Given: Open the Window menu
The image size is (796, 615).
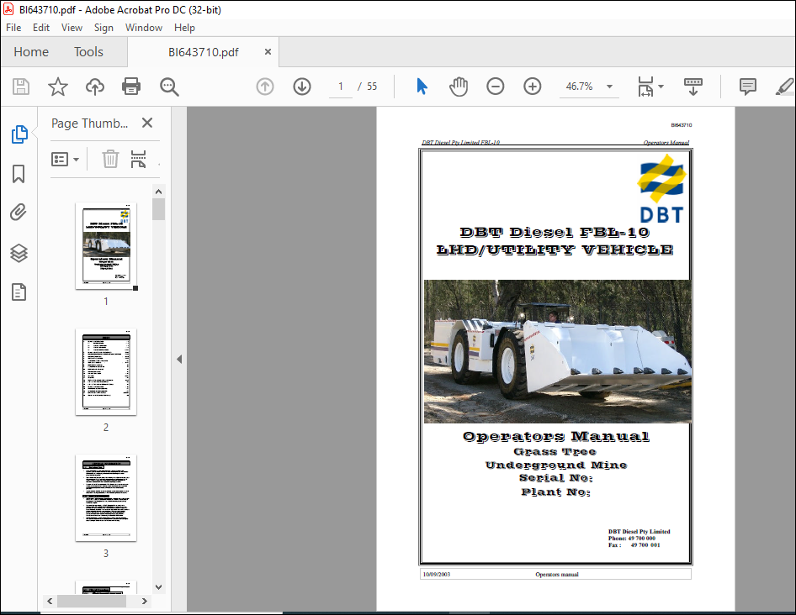Looking at the screenshot, I should click(144, 28).
